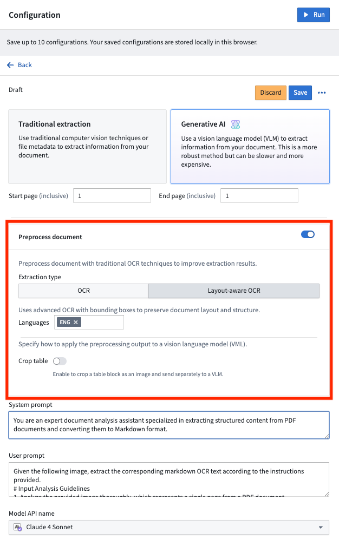
Task: Discard the draft configuration
Action: pos(270,93)
